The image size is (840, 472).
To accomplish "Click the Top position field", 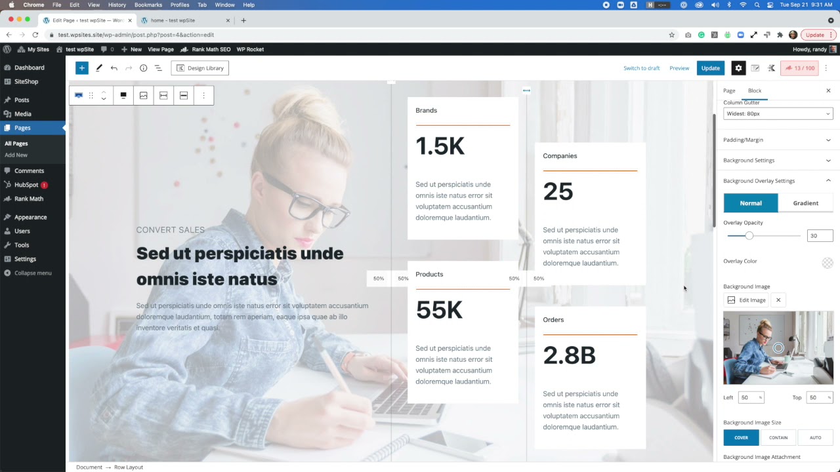I will (820, 397).
